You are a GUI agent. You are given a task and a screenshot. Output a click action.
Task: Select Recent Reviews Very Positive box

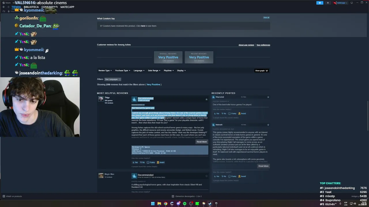[x=199, y=57]
